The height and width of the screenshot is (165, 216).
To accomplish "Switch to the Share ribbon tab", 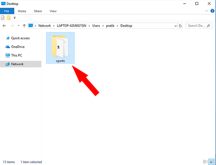I will 38,11.
